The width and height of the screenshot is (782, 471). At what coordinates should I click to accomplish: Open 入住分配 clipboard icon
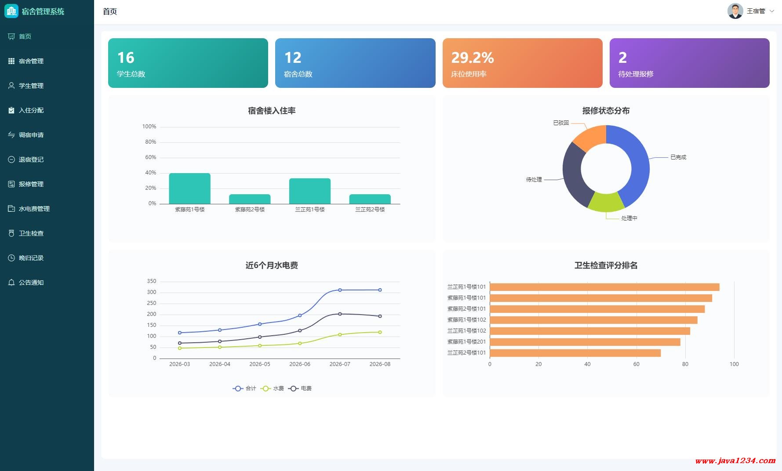tap(11, 110)
